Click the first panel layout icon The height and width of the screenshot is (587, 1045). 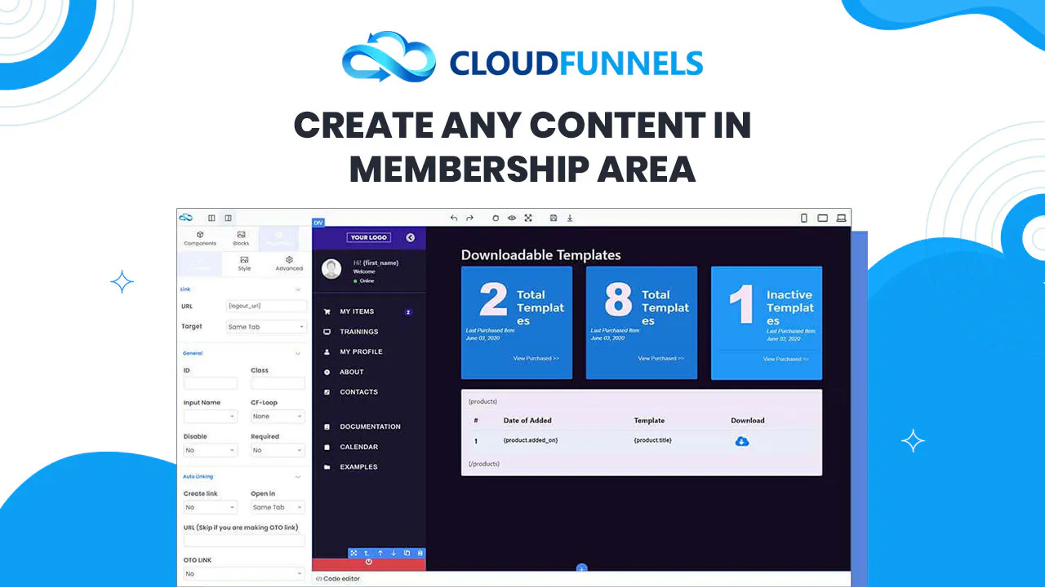click(211, 218)
